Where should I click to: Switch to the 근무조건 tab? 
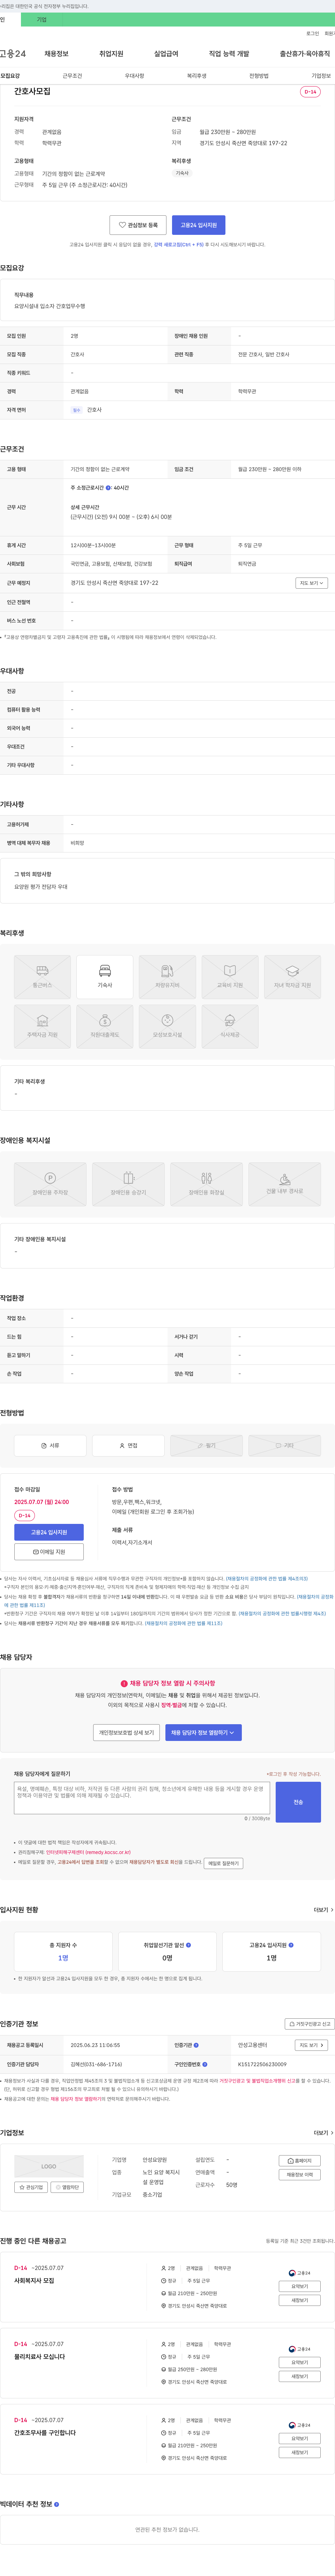[x=72, y=76]
